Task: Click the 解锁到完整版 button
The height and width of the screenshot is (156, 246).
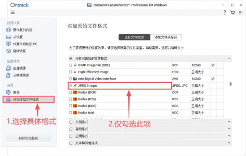Action: point(29,138)
